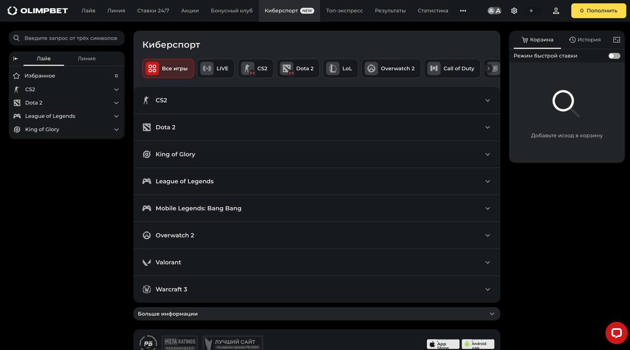Viewport: 630px width, 350px height.
Task: Click the CS2 icon in left sidebar
Action: tap(17, 89)
